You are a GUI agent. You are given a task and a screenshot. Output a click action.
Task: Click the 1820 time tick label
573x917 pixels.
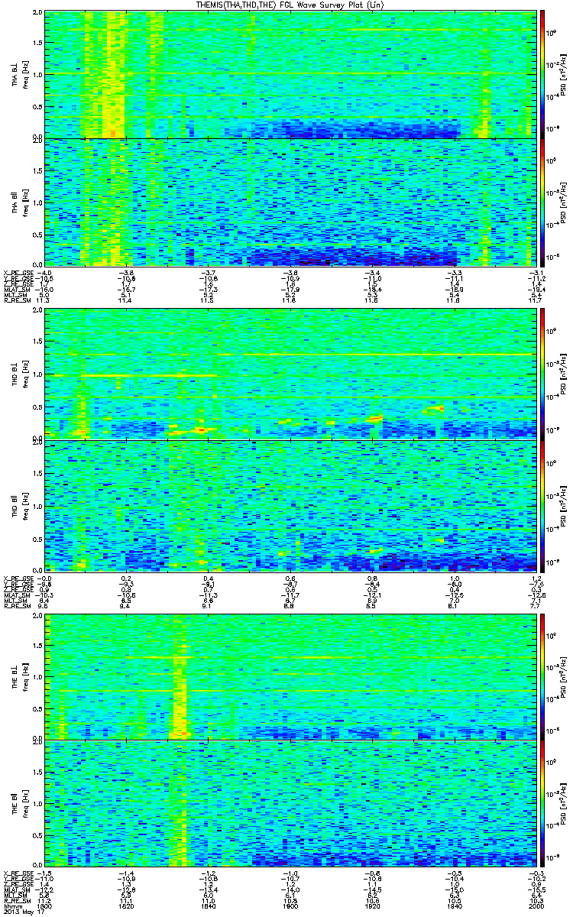(x=126, y=906)
